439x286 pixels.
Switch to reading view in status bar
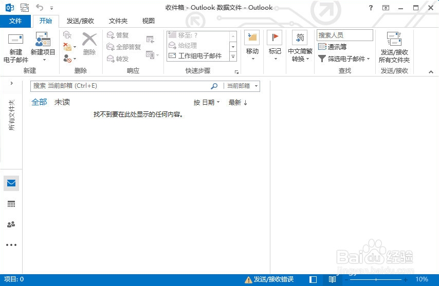(x=332, y=279)
